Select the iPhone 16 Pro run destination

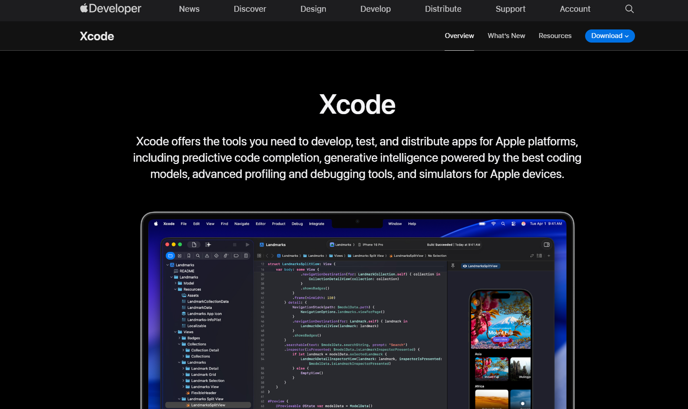pos(371,245)
